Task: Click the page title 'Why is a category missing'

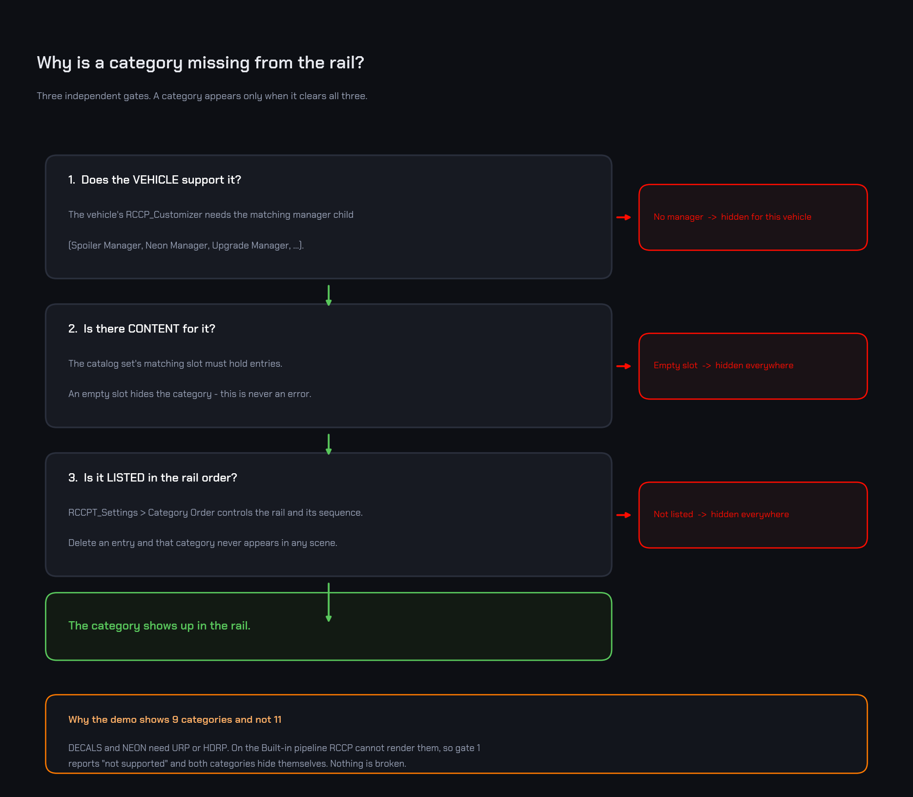Action: [200, 63]
